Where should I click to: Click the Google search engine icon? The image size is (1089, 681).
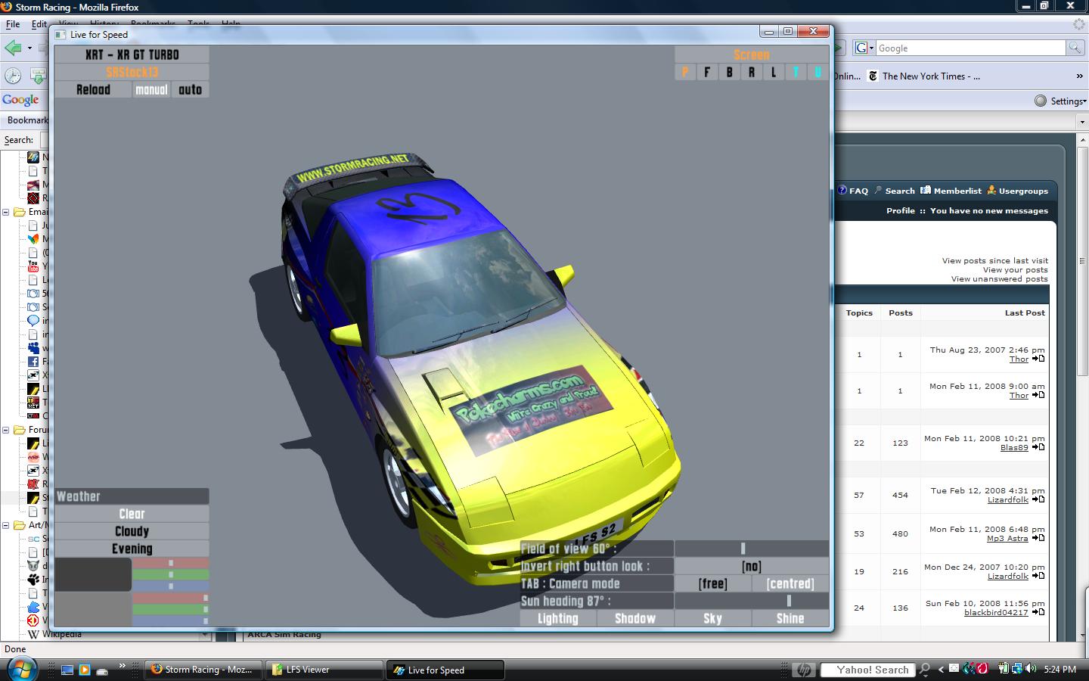861,48
